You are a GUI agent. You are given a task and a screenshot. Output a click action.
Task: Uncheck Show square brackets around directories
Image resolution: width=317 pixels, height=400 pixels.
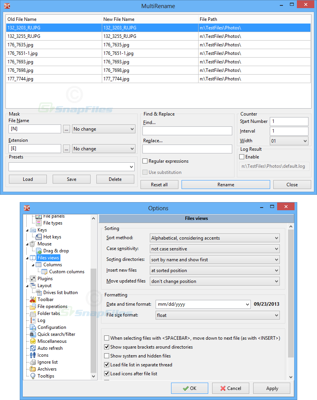click(107, 347)
